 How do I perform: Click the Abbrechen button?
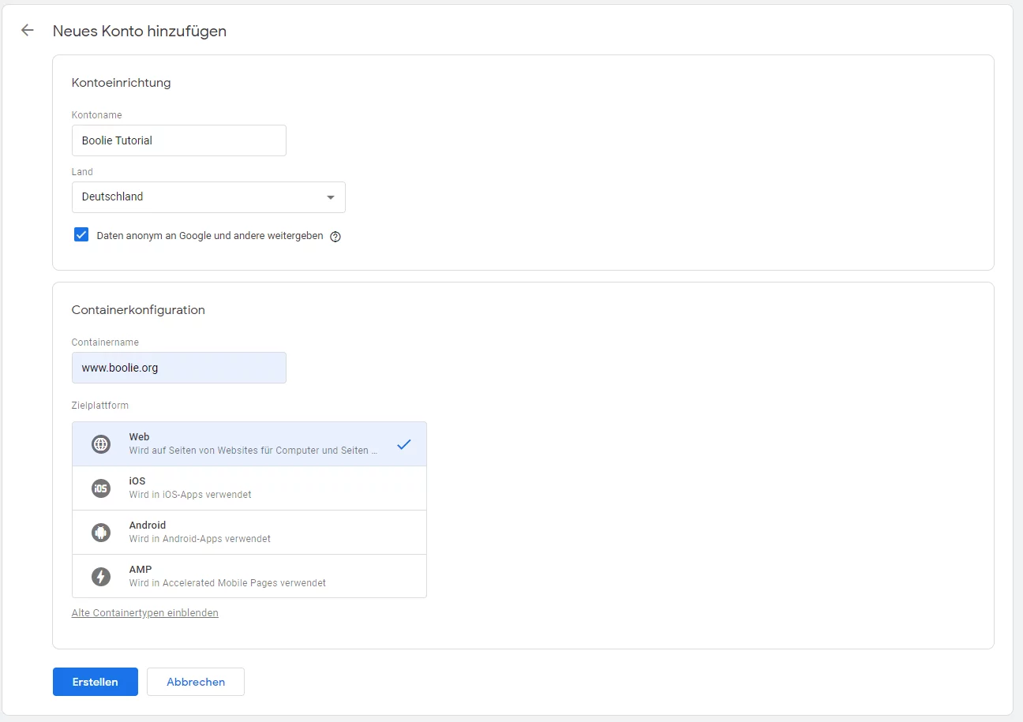coord(196,682)
